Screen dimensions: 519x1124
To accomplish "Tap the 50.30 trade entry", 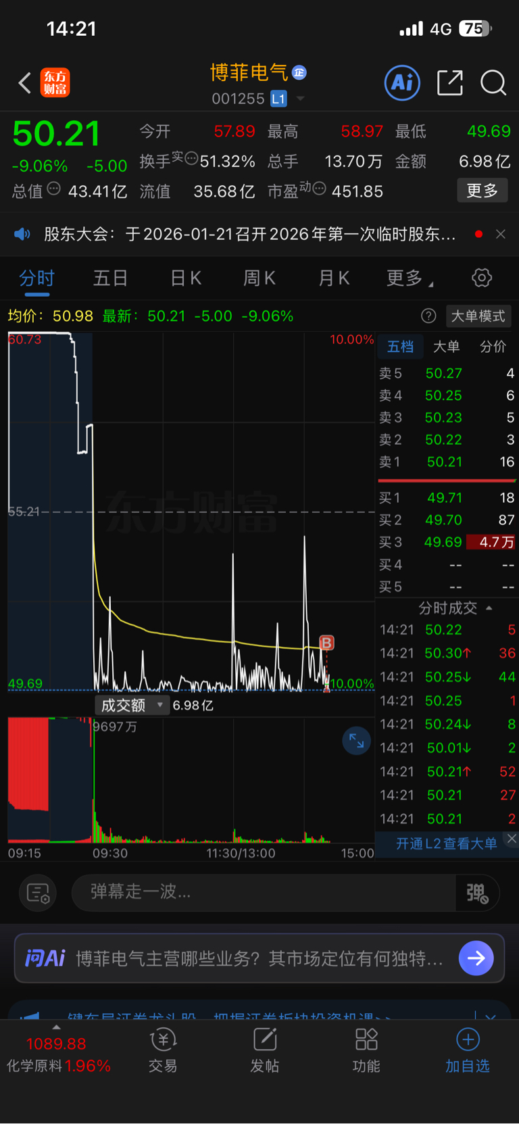I will [447, 653].
